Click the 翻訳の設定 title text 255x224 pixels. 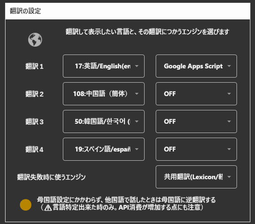25,11
